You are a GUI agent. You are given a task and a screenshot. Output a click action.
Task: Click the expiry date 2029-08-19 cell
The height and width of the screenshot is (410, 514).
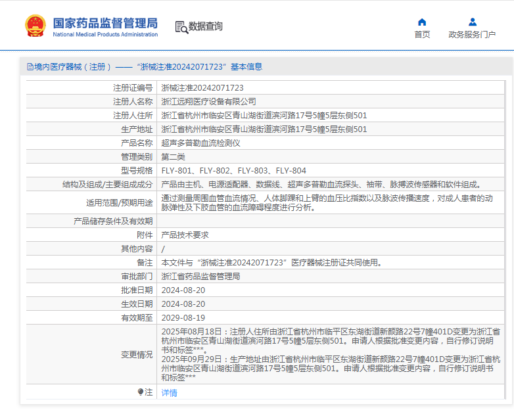click(x=183, y=317)
